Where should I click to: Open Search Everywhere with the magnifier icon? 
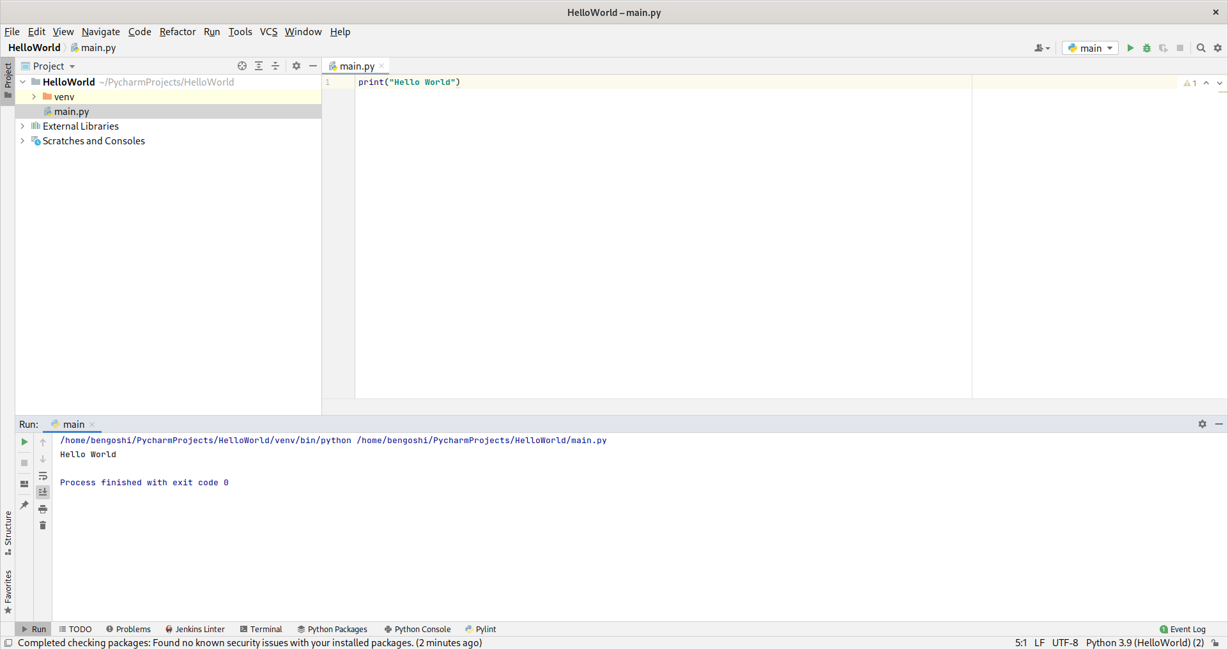click(x=1201, y=48)
